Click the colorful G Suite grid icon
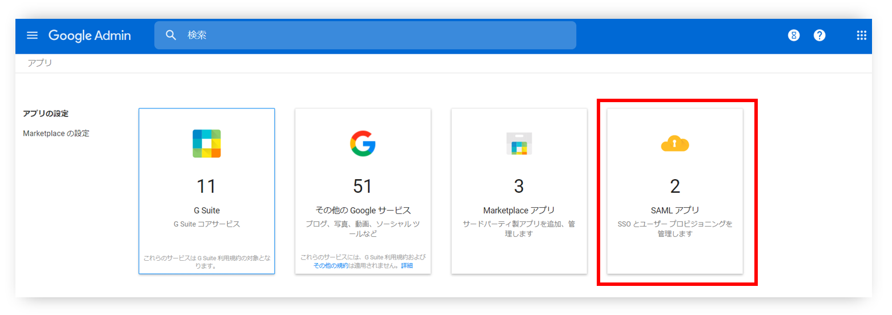This screenshot has height=315, width=892. click(207, 144)
